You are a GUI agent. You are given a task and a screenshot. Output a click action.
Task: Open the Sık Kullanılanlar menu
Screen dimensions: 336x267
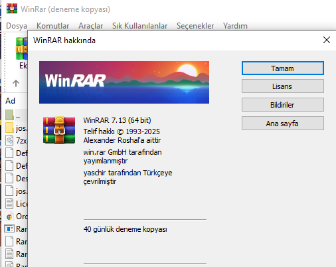tap(139, 26)
